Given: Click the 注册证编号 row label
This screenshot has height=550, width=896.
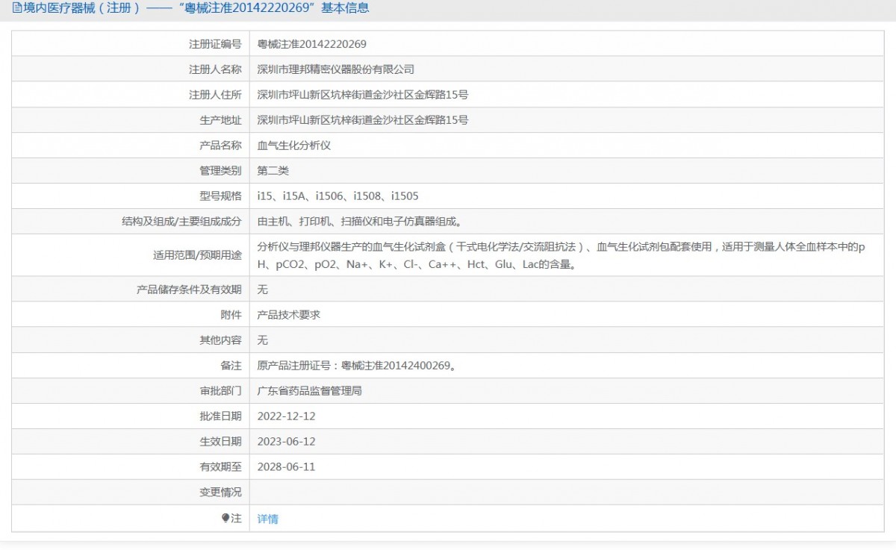Looking at the screenshot, I should tap(215, 44).
